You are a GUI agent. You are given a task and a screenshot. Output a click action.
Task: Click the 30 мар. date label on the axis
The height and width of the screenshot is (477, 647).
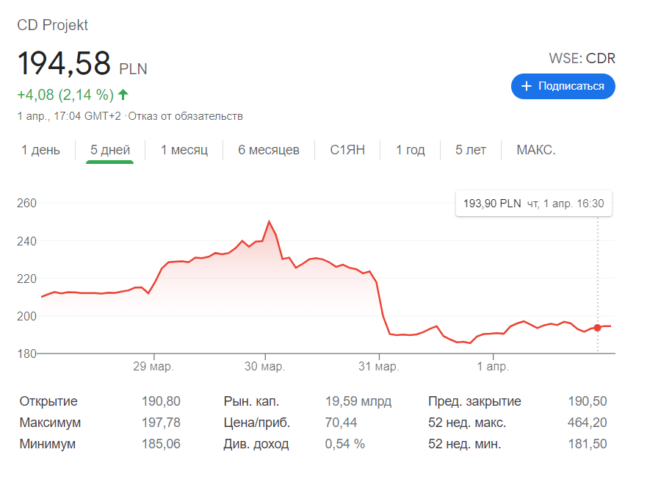[265, 366]
